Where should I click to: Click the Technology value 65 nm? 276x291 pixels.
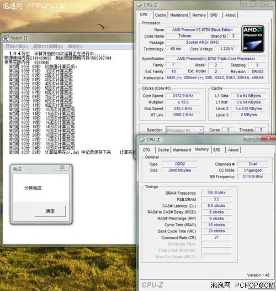coord(176,49)
